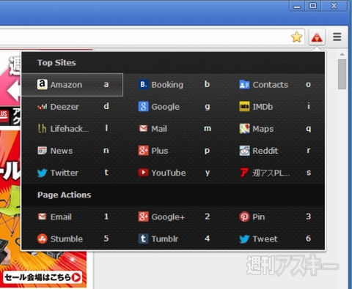Maximize the browser window
Screen dimensions: 352x289
(x=313, y=5)
